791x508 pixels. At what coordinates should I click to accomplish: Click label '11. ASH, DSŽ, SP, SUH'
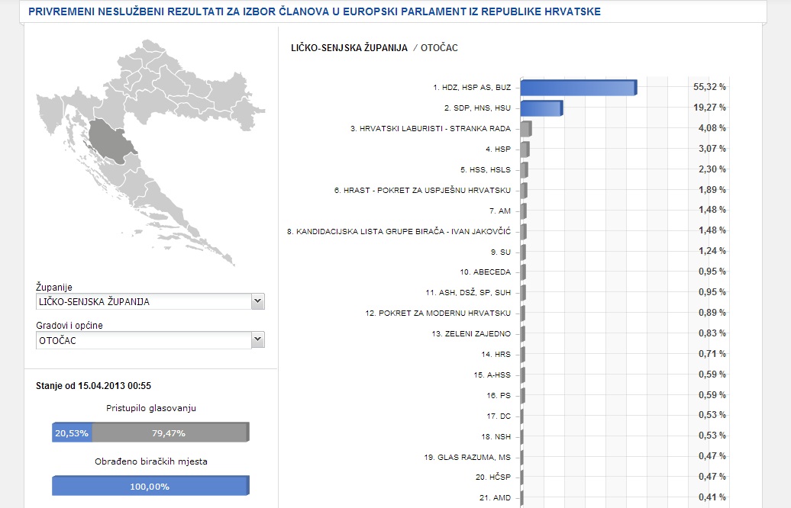pyautogui.click(x=468, y=293)
